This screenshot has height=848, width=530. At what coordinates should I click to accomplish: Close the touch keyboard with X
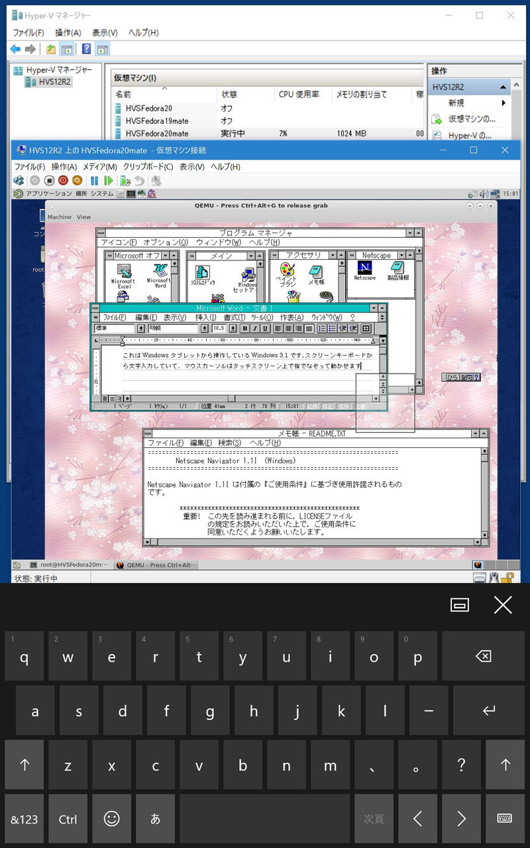point(503,604)
